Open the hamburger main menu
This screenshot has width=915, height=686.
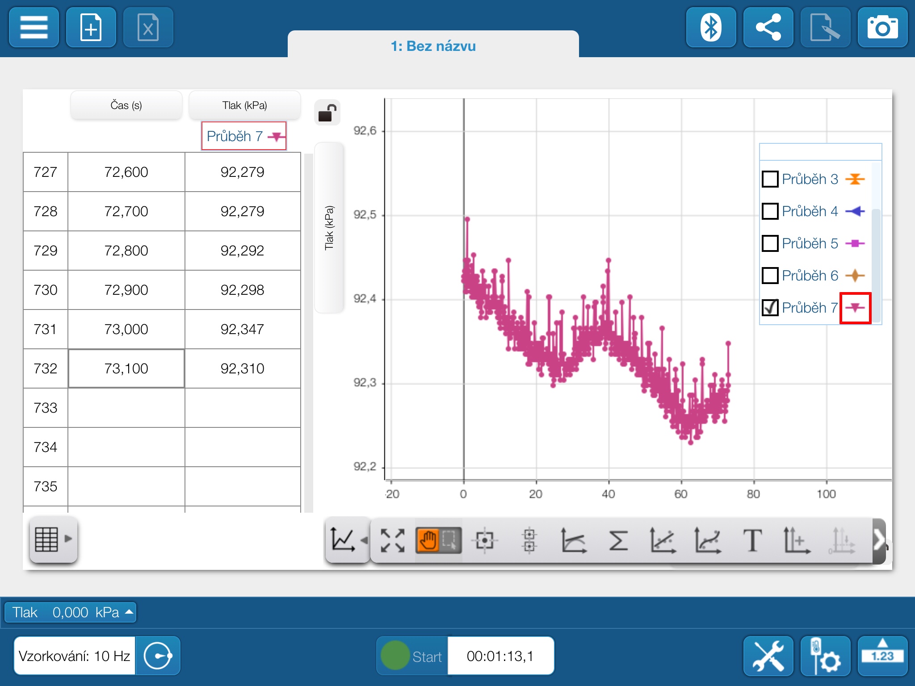[34, 28]
